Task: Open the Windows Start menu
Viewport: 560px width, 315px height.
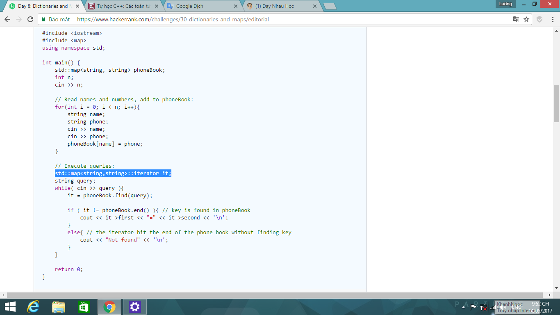Action: (x=10, y=307)
